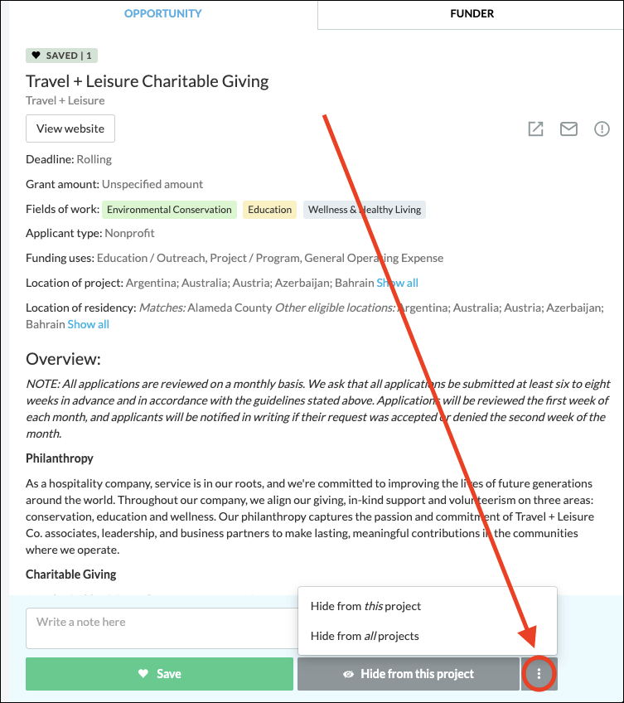Choose Hide from this project menu option
Image resolution: width=624 pixels, height=703 pixels.
pyautogui.click(x=365, y=606)
